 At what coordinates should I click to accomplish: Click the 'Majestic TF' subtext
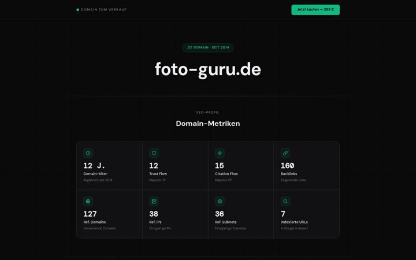(x=157, y=180)
